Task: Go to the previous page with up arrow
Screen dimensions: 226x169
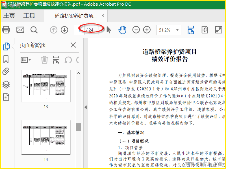Action: pos(54,30)
